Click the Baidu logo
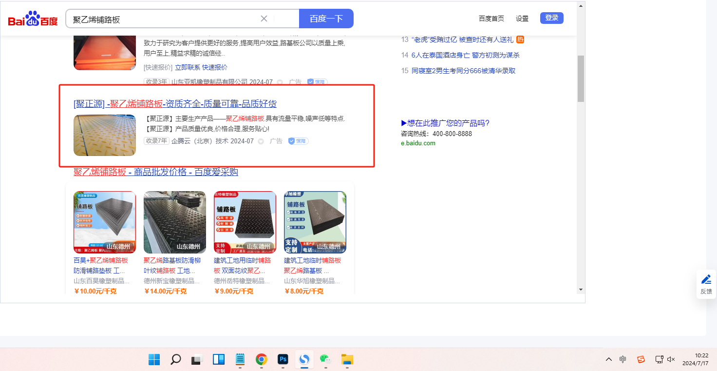The width and height of the screenshot is (717, 371). pos(33,19)
